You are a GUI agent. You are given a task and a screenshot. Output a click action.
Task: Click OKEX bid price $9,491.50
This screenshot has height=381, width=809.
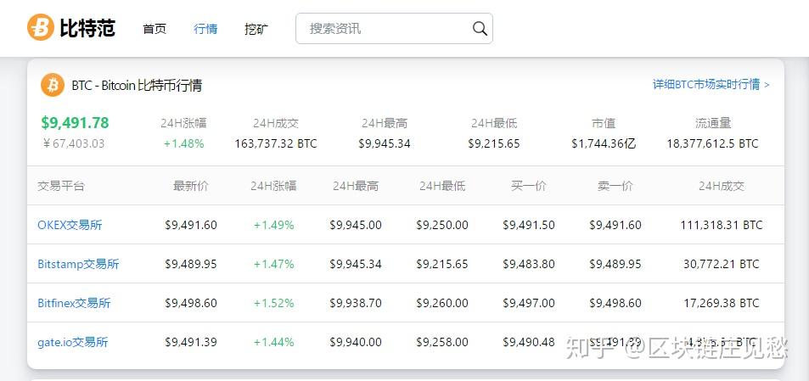529,226
